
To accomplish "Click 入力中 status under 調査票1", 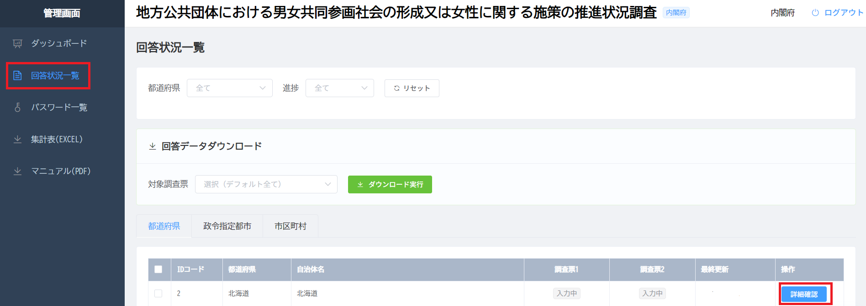I will 567,293.
